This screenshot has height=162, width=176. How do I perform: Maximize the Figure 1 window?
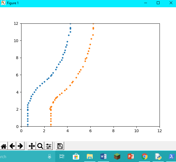pos(158,3)
